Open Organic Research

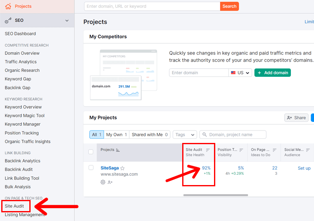[x=22, y=70]
